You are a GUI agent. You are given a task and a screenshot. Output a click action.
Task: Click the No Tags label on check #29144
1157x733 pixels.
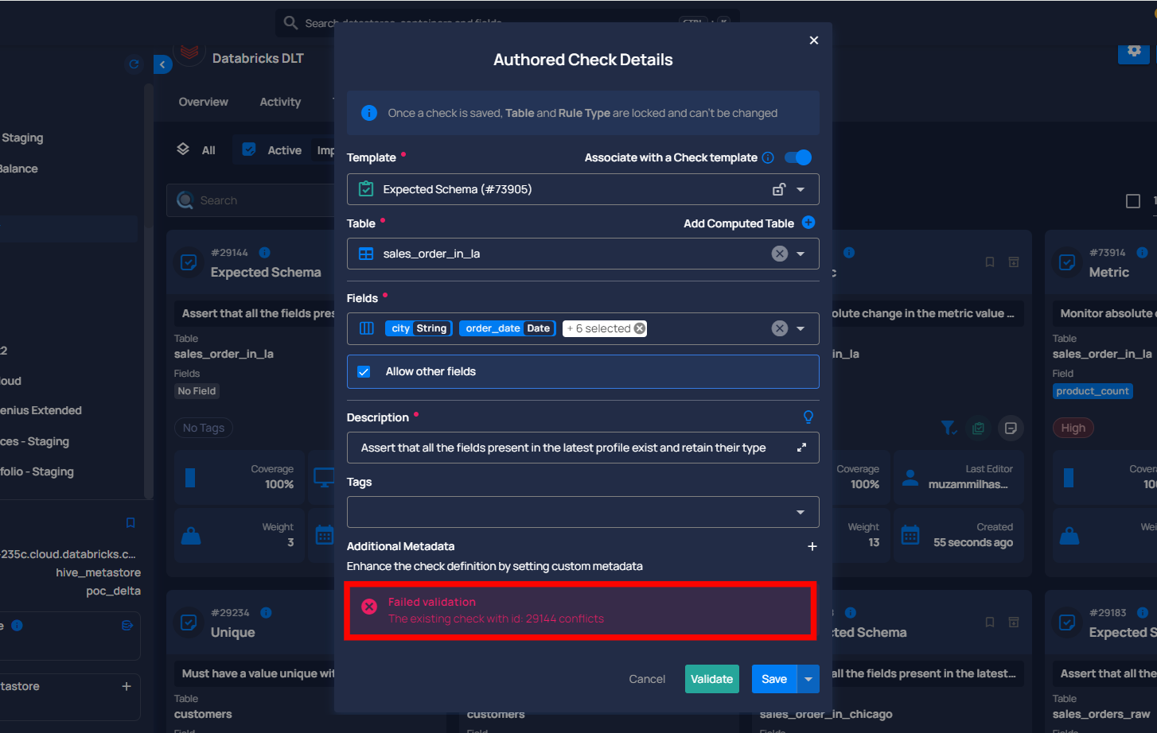coord(204,428)
